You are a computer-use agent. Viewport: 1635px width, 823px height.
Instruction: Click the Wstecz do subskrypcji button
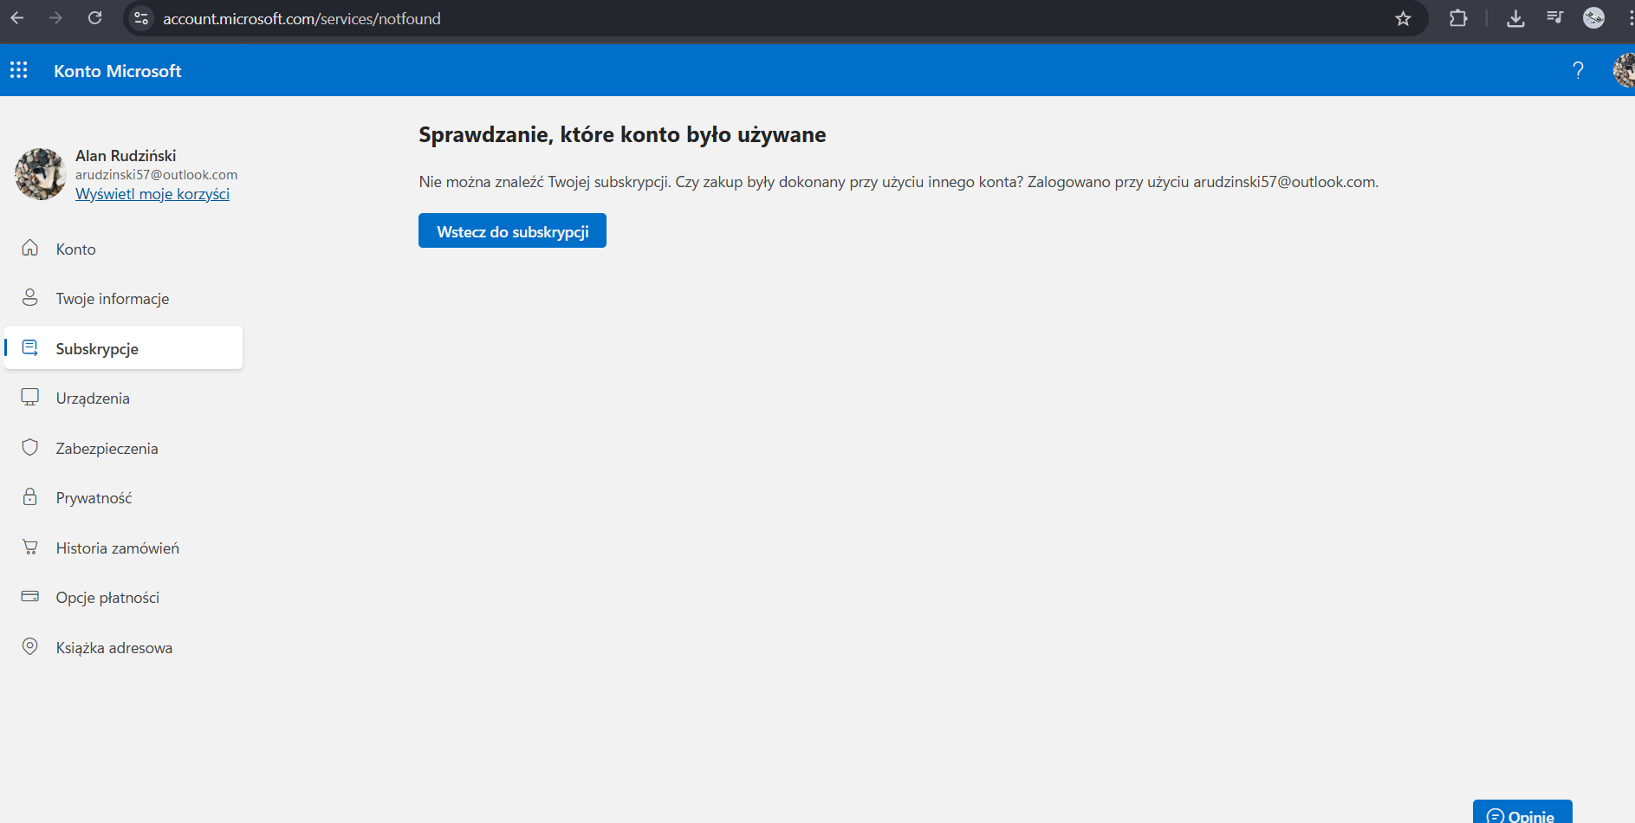pyautogui.click(x=512, y=230)
